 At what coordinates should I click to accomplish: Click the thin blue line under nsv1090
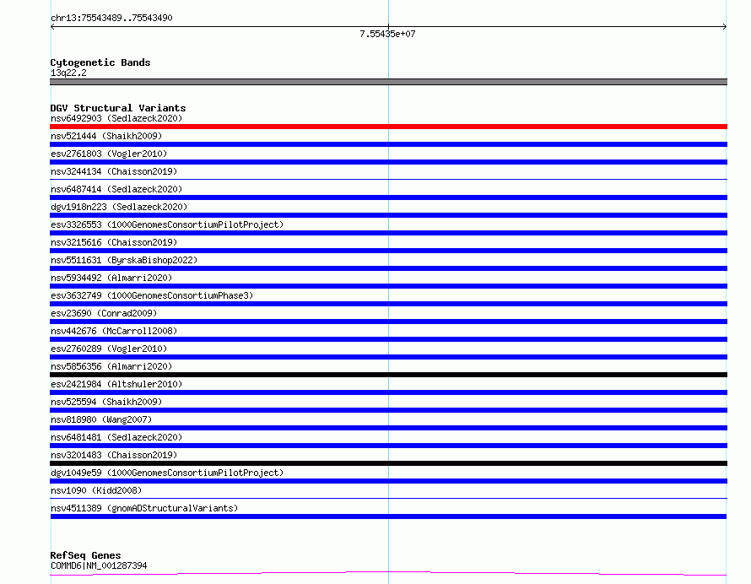click(x=388, y=498)
